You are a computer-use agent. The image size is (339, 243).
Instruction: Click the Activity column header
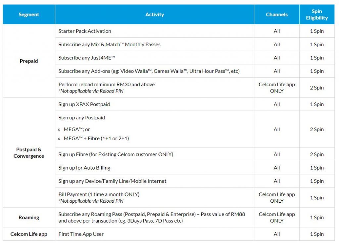point(155,15)
